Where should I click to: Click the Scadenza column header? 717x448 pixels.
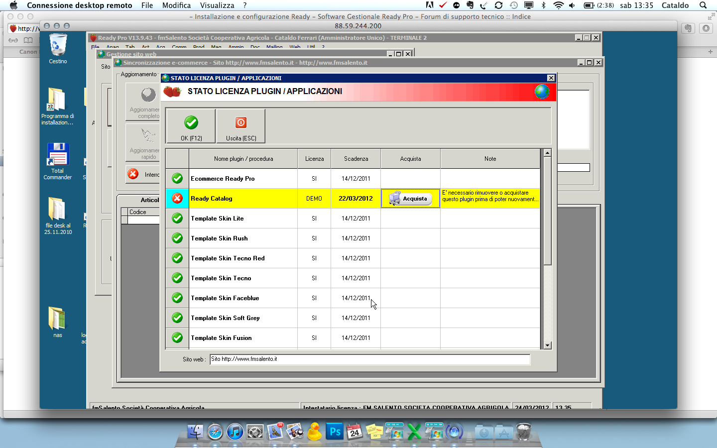(356, 159)
